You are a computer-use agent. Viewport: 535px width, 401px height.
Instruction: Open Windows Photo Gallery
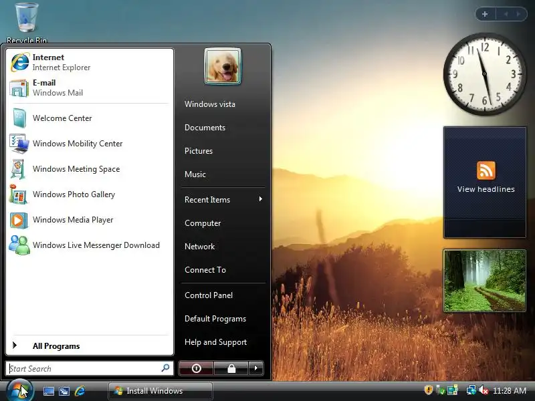point(90,194)
